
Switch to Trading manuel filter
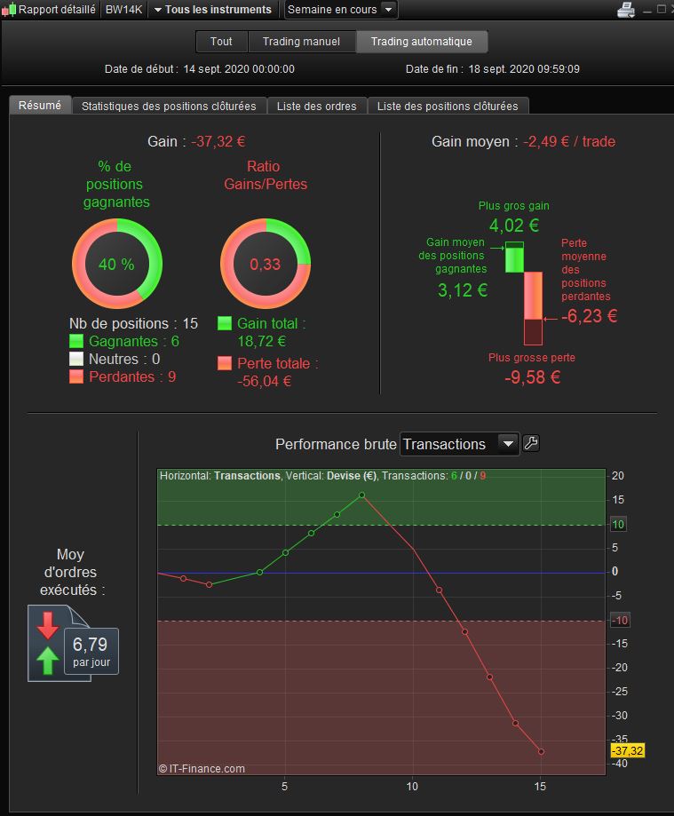coord(301,42)
